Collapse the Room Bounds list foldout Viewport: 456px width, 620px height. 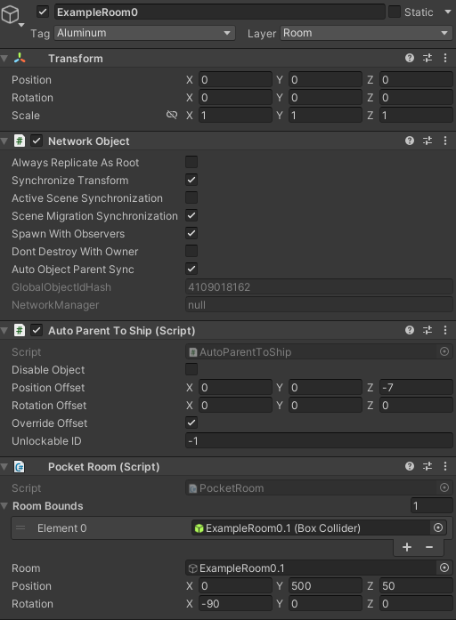(4, 506)
